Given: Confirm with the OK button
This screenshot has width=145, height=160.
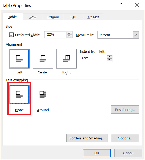Looking at the screenshot, I should (x=97, y=153).
